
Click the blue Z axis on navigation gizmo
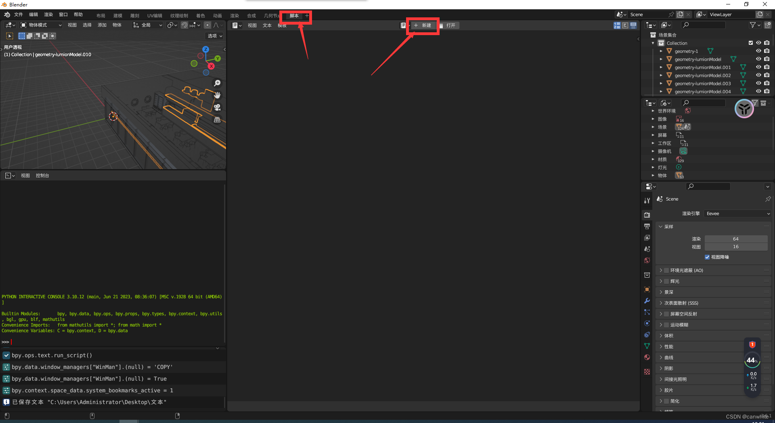(x=206, y=49)
